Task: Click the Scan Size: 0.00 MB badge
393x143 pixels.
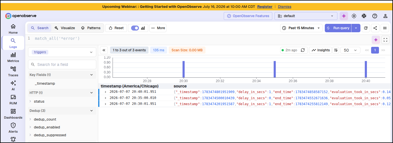Action: tap(187, 50)
